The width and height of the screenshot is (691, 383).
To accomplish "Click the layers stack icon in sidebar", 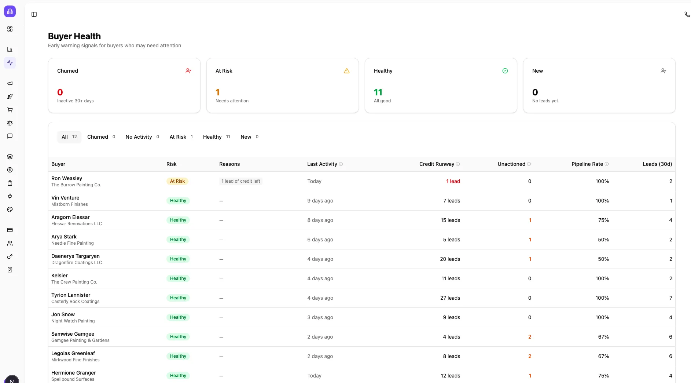I will (10, 157).
